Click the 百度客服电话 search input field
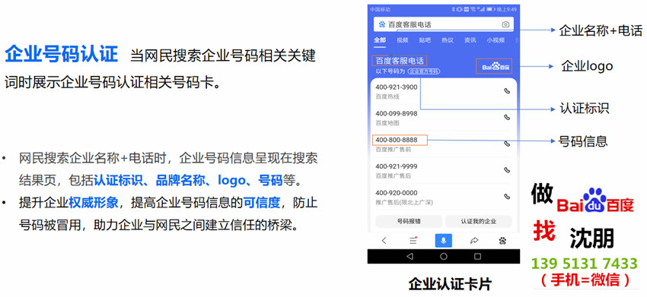Screen dimensions: 647x297 [444, 25]
